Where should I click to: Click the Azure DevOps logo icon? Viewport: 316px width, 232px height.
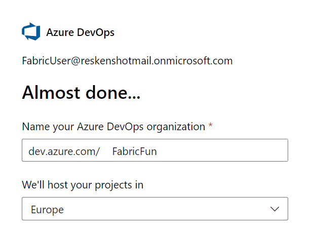[x=31, y=32]
